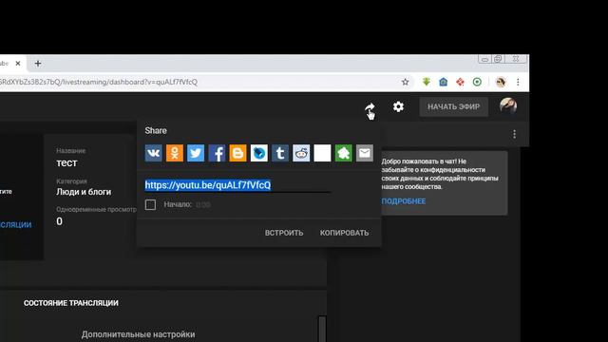Share the link on Tumblr
This screenshot has width=608, height=342.
click(280, 153)
